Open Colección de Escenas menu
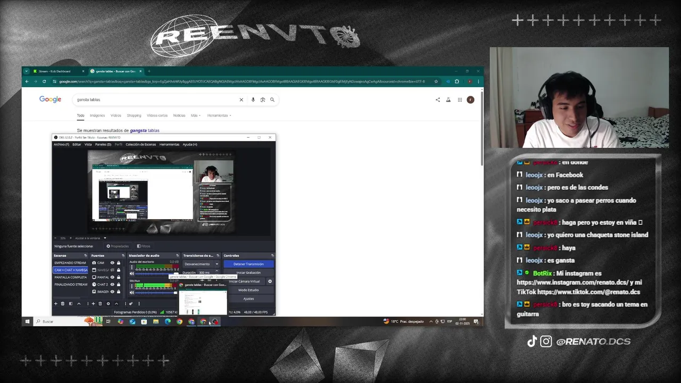Viewport: 681px width, 383px height. click(141, 144)
